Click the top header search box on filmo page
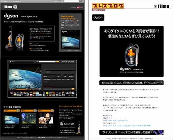The width and height of the screenshot is (173, 140). tap(71, 1)
